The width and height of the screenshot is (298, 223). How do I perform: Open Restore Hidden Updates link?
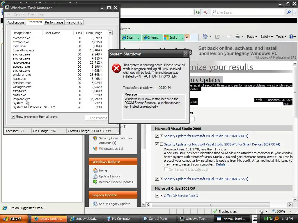click(x=116, y=182)
